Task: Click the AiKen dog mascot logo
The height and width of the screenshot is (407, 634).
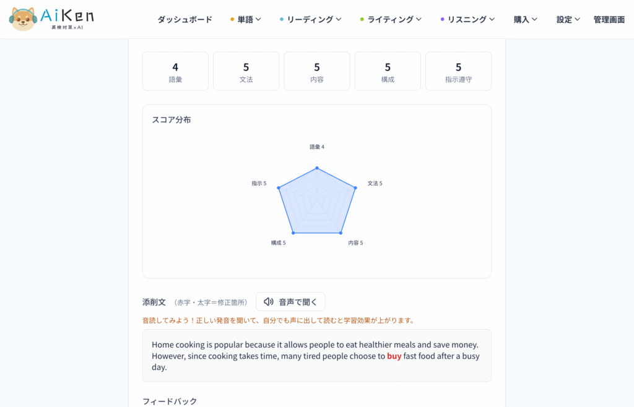Action: (23, 19)
